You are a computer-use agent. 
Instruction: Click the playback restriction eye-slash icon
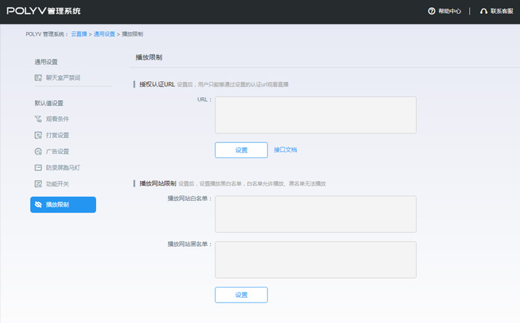(39, 205)
